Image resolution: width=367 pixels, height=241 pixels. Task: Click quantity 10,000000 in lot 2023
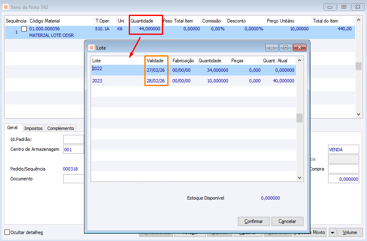pos(217,81)
